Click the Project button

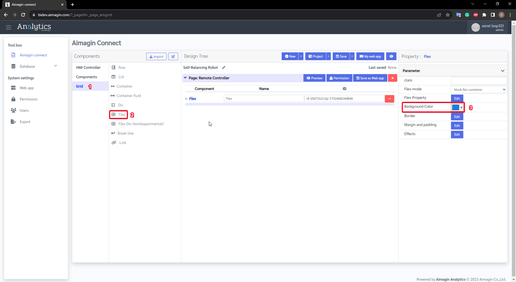click(316, 56)
